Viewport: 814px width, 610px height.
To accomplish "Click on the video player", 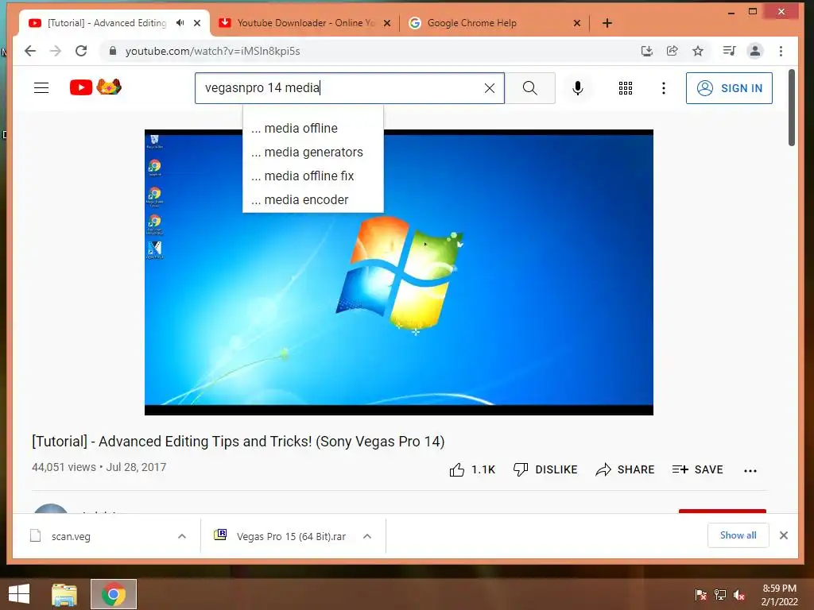I will coord(399,272).
